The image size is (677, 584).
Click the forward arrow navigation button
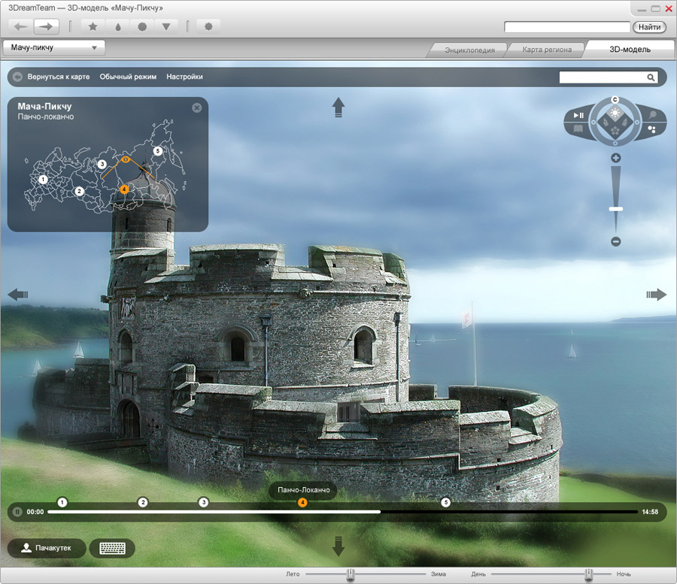click(x=47, y=26)
